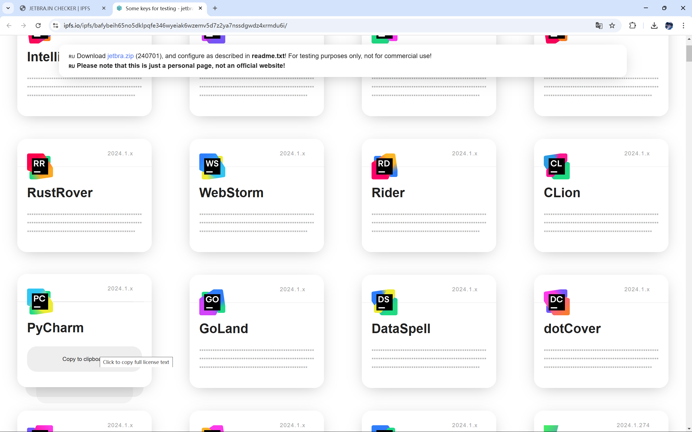Download the jetbra.zip link

coord(120,56)
